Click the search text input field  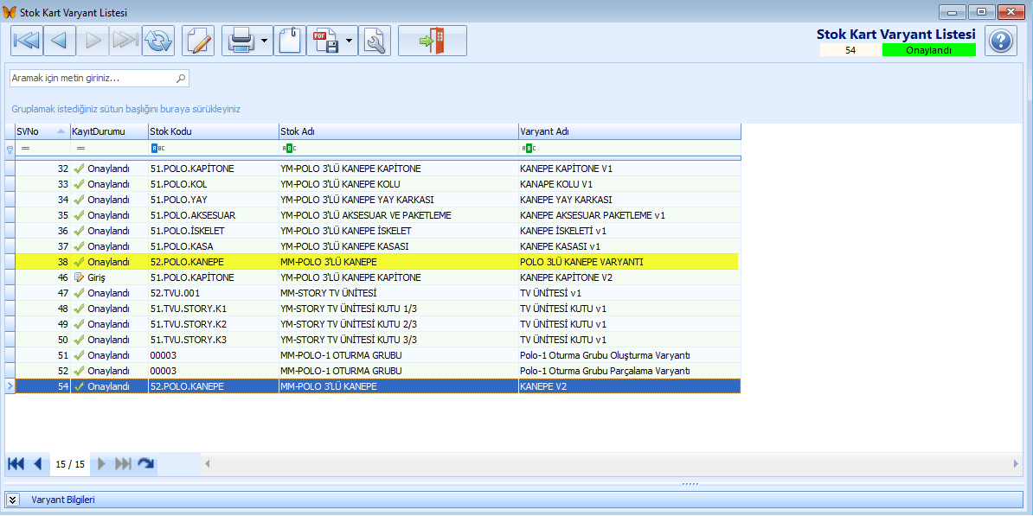point(99,79)
